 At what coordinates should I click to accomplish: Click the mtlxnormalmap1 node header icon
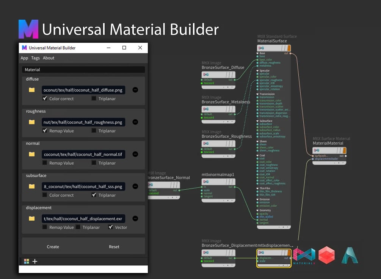pyautogui.click(x=206, y=182)
